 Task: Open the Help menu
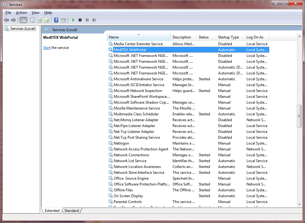pos(48,13)
